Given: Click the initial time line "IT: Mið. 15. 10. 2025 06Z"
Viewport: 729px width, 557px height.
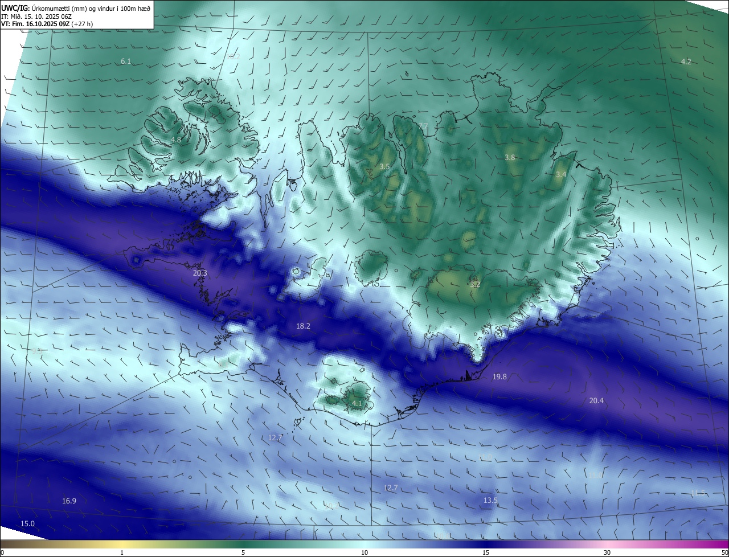Looking at the screenshot, I should coord(36,16).
